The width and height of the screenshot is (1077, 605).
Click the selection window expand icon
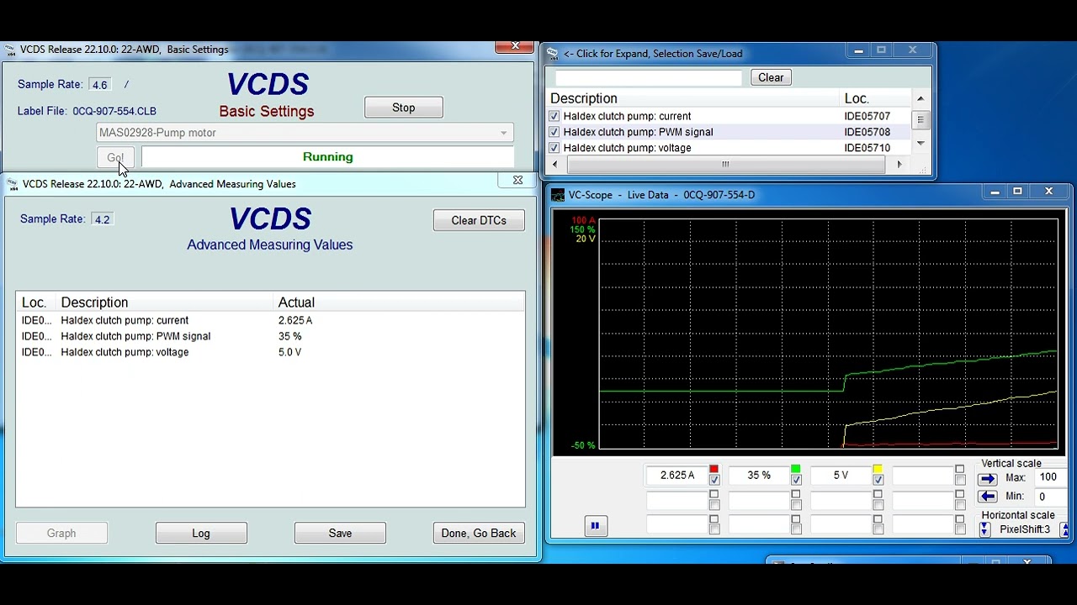pyautogui.click(x=552, y=54)
